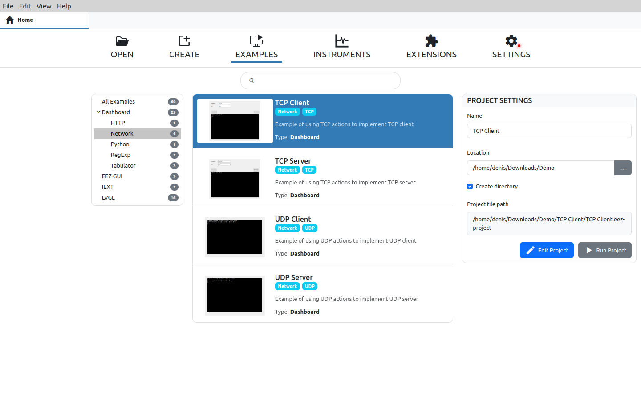This screenshot has width=641, height=404.
Task: Open the File menu
Action: [x=8, y=6]
